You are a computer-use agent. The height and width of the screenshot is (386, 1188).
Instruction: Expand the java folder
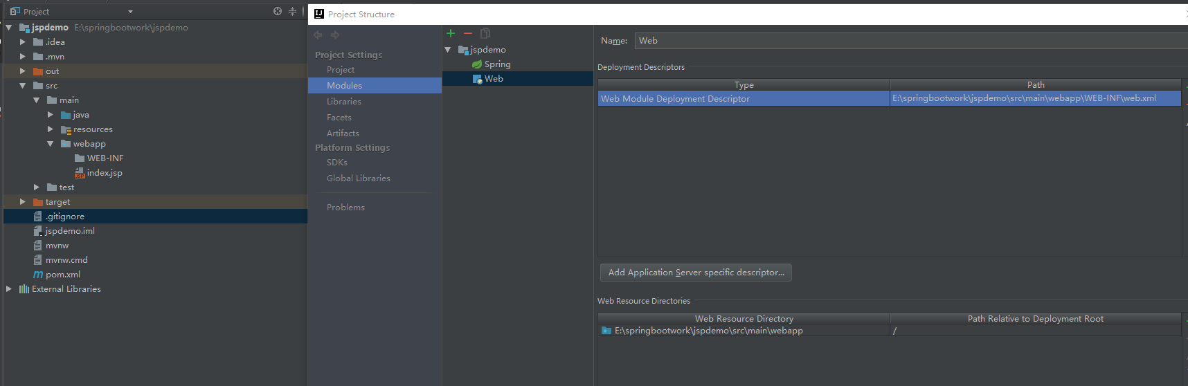click(x=51, y=115)
